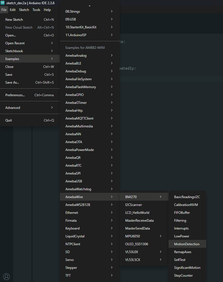223x282 pixels.
Task: Open the MotionDetection example
Action: point(187,244)
